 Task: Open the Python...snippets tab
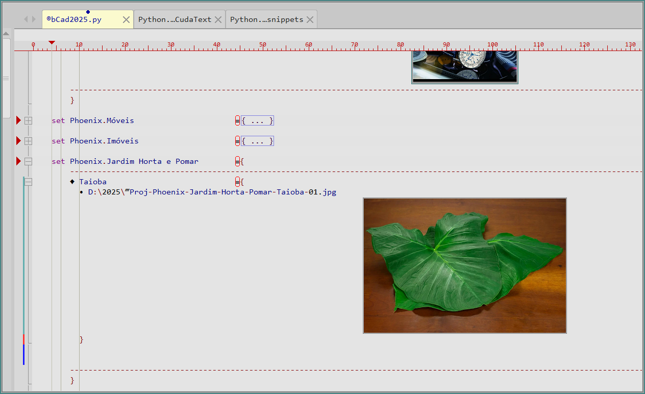[266, 19]
